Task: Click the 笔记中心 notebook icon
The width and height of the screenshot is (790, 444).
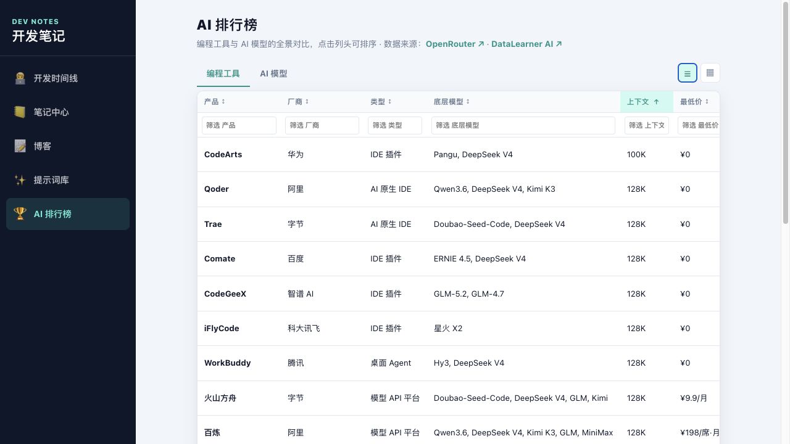Action: tap(20, 112)
